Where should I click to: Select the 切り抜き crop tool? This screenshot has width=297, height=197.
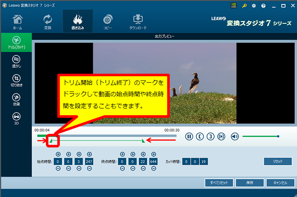tap(16, 80)
